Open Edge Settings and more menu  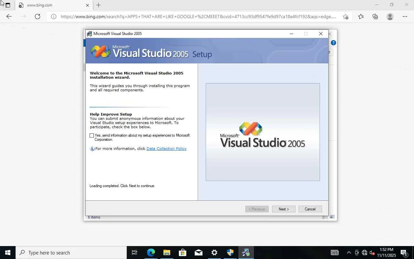[405, 17]
